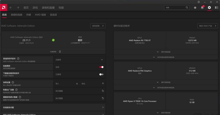The width and height of the screenshot is (220, 115).
Task: Select the 系统 sub-tab
Action: click(x=4, y=15)
